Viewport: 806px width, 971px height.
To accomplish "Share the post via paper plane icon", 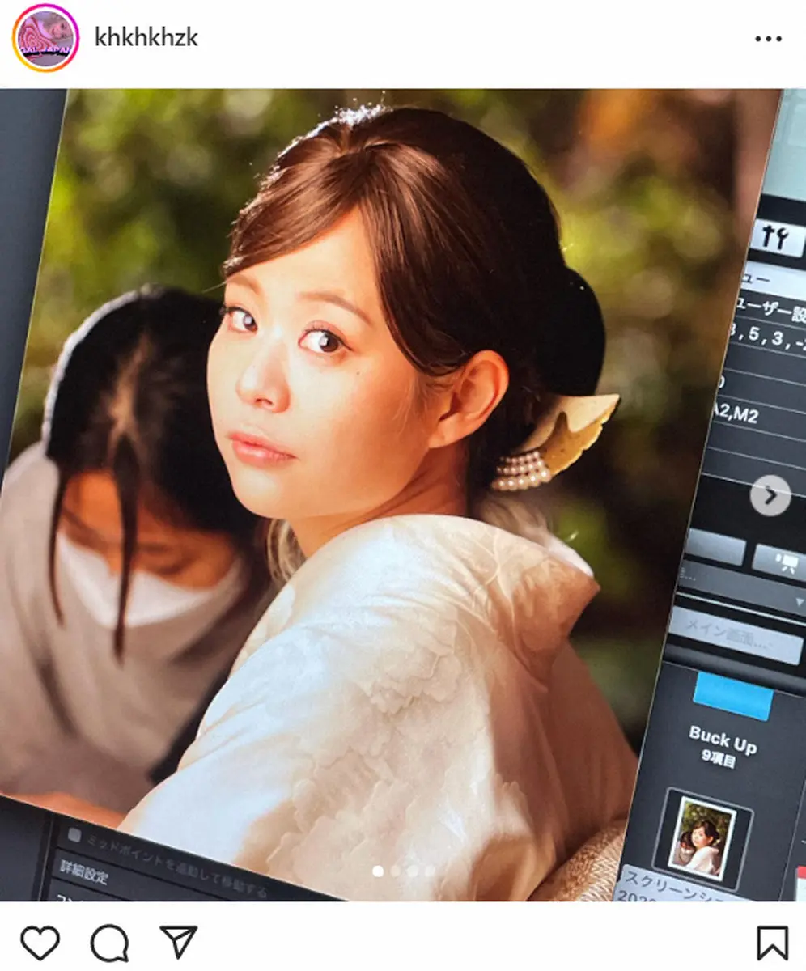I will (x=179, y=943).
